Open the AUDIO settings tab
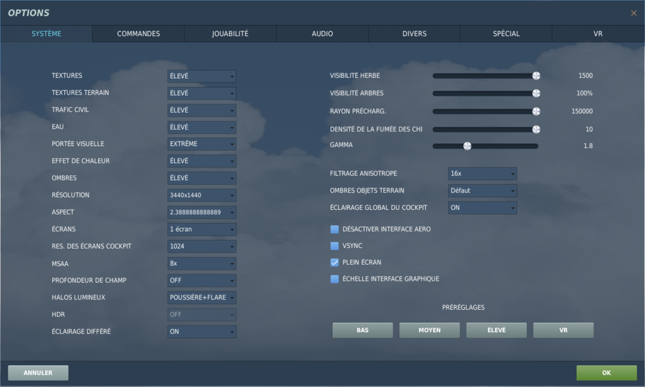645x387 pixels. (322, 33)
